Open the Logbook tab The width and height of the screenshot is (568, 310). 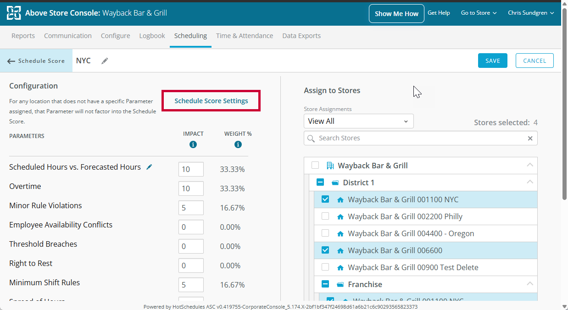pos(152,36)
